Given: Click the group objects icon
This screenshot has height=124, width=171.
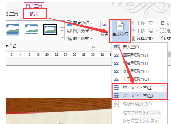Looking at the screenshot, I should click(x=163, y=31).
